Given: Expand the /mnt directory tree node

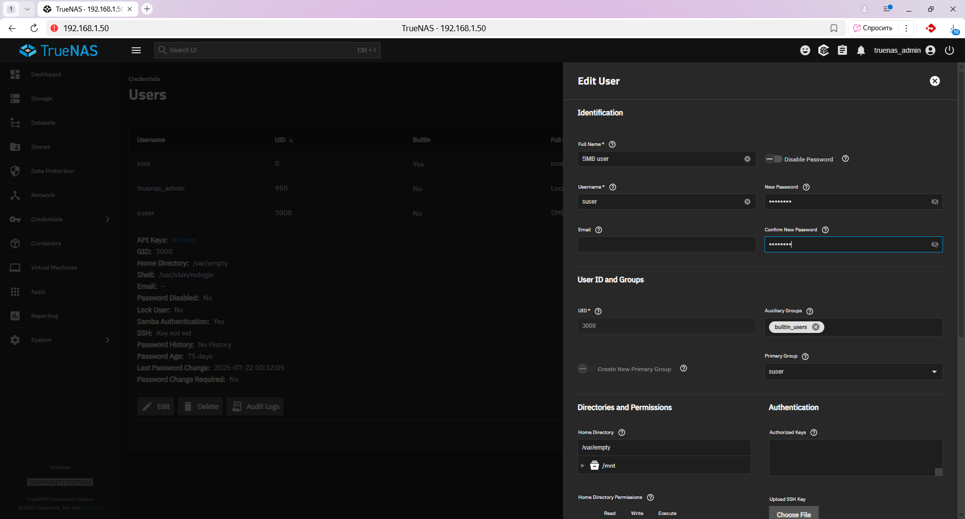Looking at the screenshot, I should (x=583, y=466).
